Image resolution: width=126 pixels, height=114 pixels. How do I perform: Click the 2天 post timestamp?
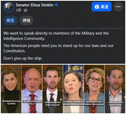click(18, 10)
